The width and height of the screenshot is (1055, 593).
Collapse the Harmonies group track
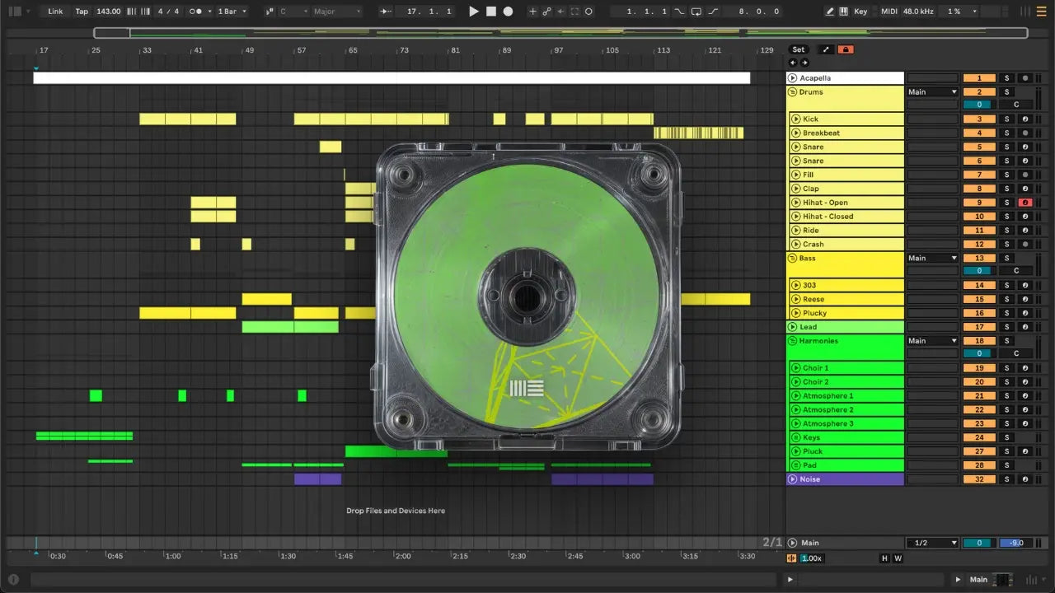point(792,341)
